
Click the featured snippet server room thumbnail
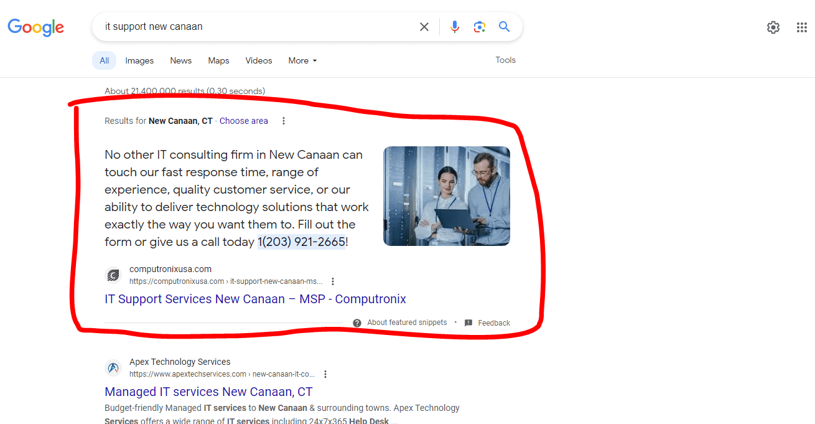[446, 196]
